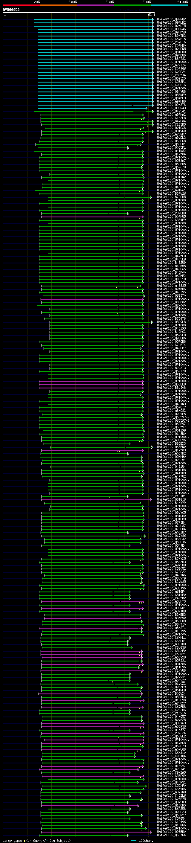Screen dimensions: 191x843
Task: Click the =100char. scale legend
Action: tap(142, 840)
